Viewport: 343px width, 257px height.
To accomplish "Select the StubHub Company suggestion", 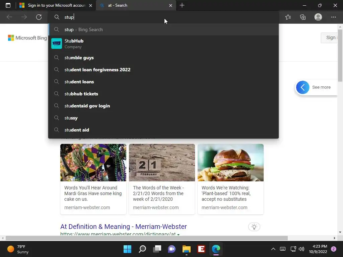I will click(163, 44).
